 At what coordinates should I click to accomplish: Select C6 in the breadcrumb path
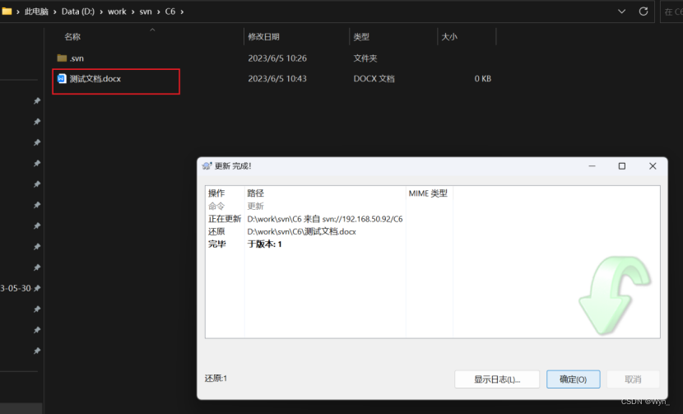pyautogui.click(x=170, y=12)
